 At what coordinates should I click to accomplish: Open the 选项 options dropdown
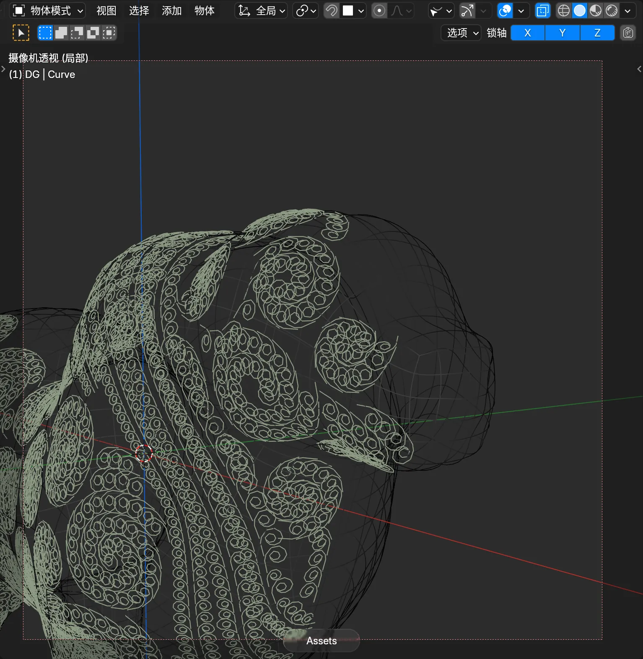point(461,33)
